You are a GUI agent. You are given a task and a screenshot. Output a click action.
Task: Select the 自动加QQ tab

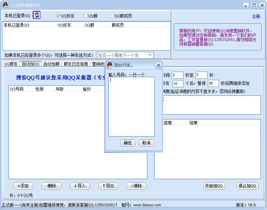coord(31,64)
